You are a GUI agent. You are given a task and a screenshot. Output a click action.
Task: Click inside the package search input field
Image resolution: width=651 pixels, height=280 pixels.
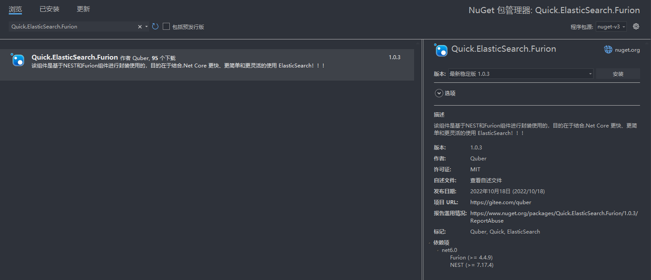[70, 26]
